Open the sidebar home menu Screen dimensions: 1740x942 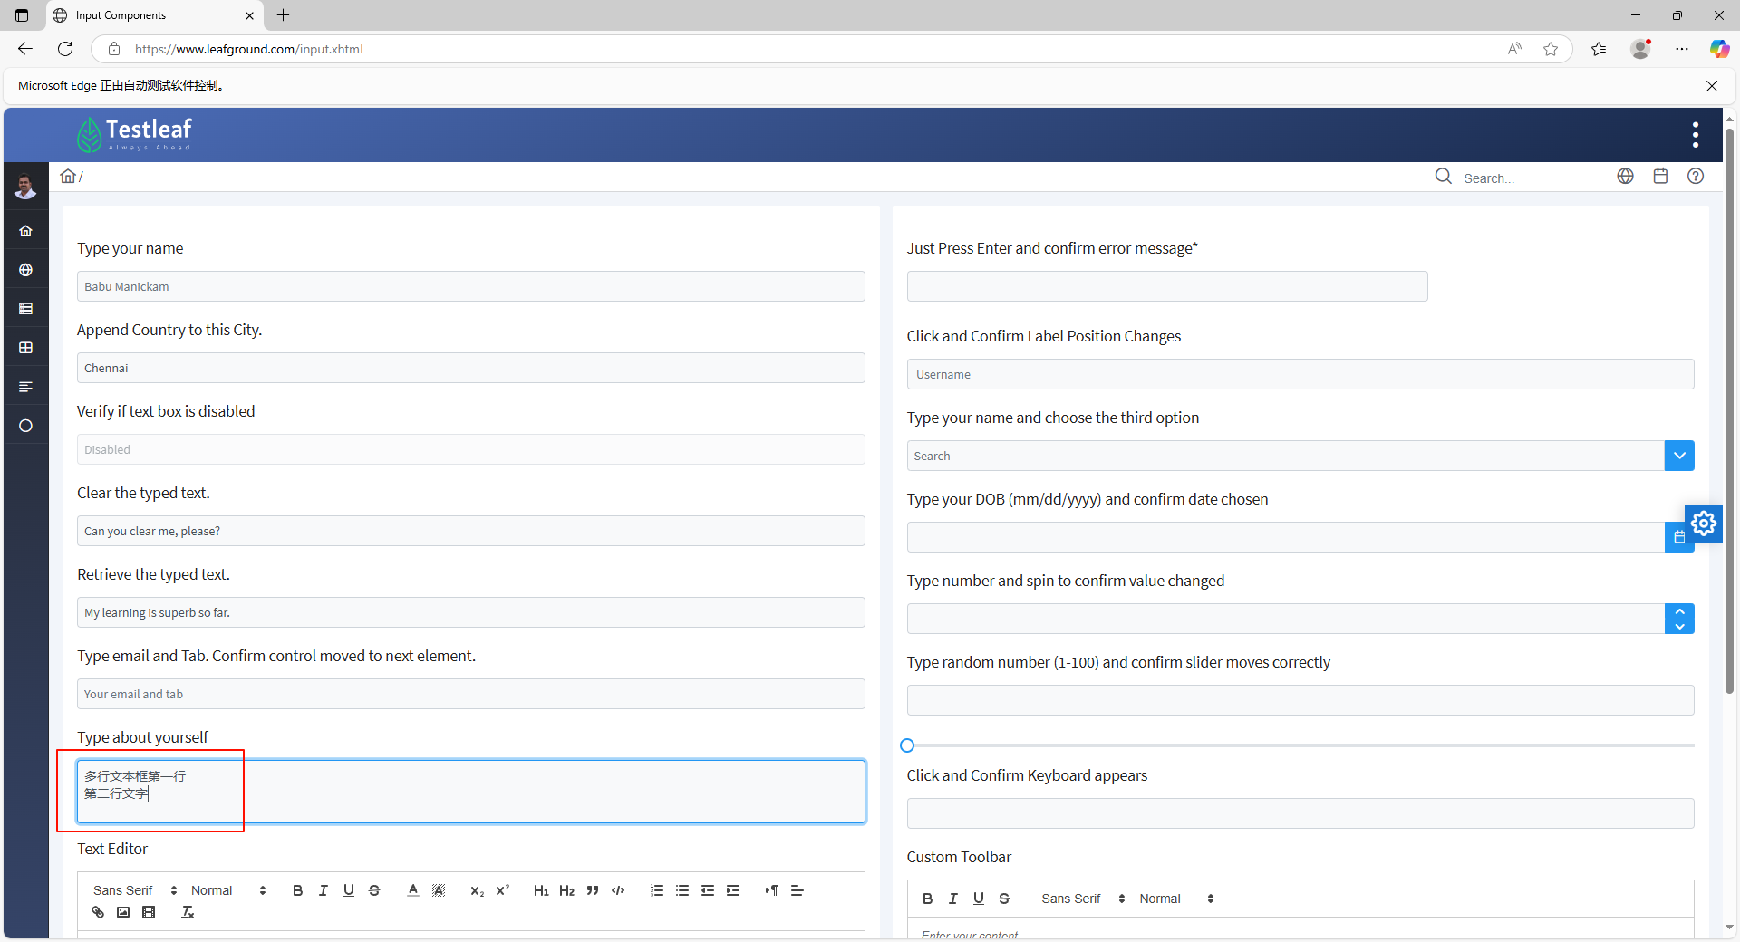click(x=25, y=231)
